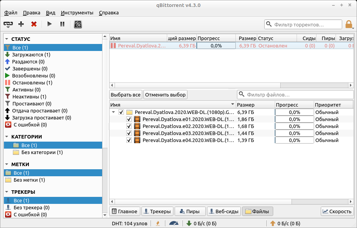Screen dimensions: 357x228
Task: Select the Остановлены (1) status filter
Action: pos(53,83)
